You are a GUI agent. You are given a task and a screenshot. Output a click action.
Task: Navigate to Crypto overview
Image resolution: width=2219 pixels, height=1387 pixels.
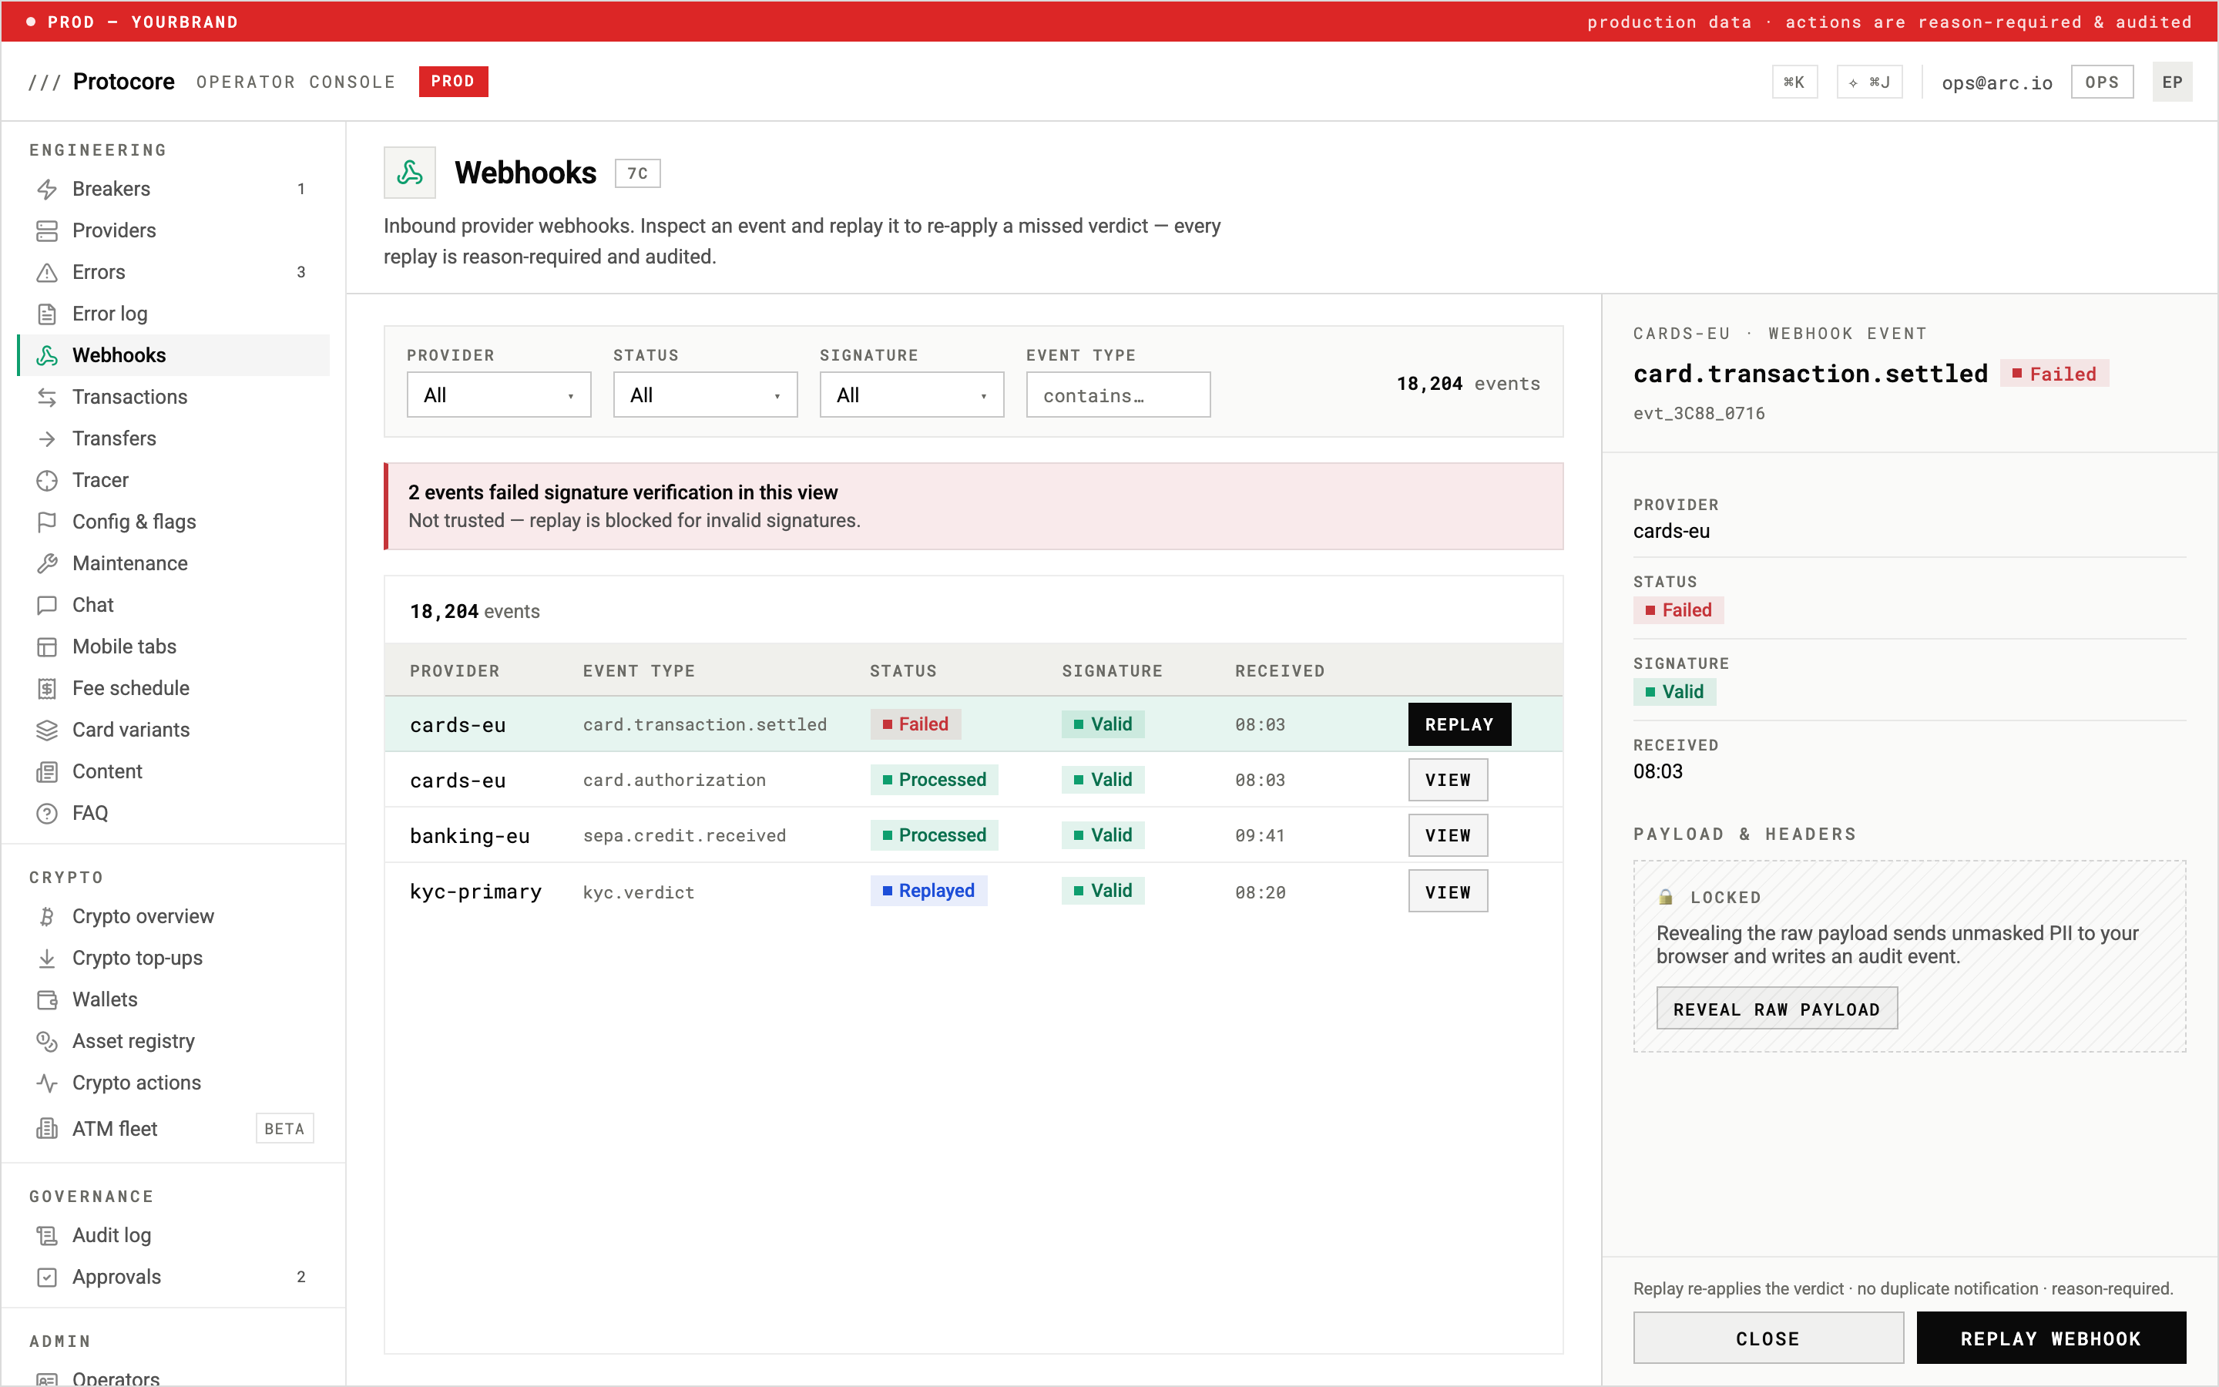click(x=173, y=916)
